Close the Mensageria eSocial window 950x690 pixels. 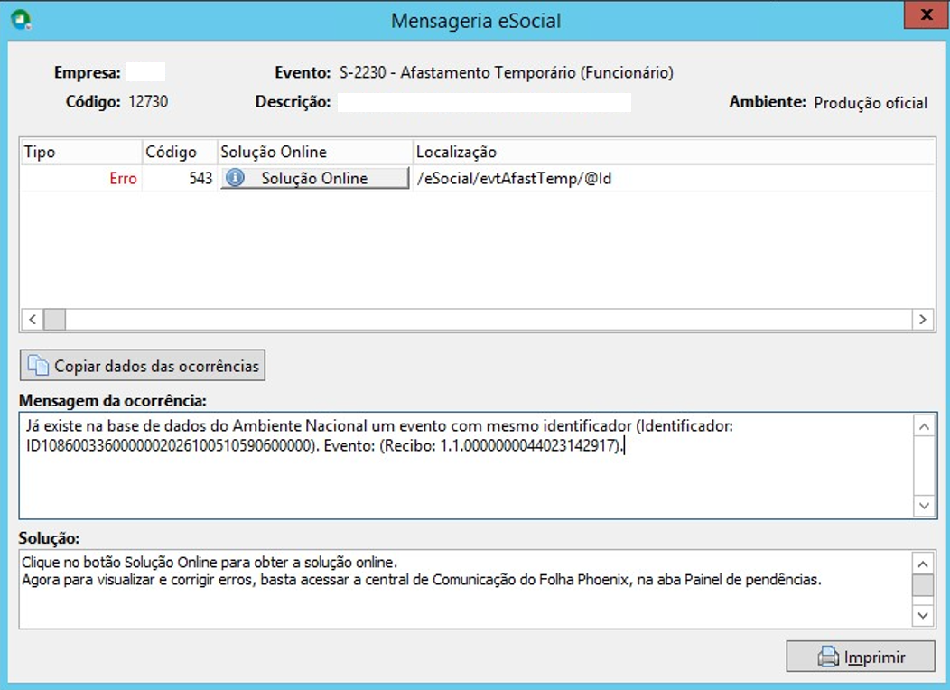click(x=927, y=15)
